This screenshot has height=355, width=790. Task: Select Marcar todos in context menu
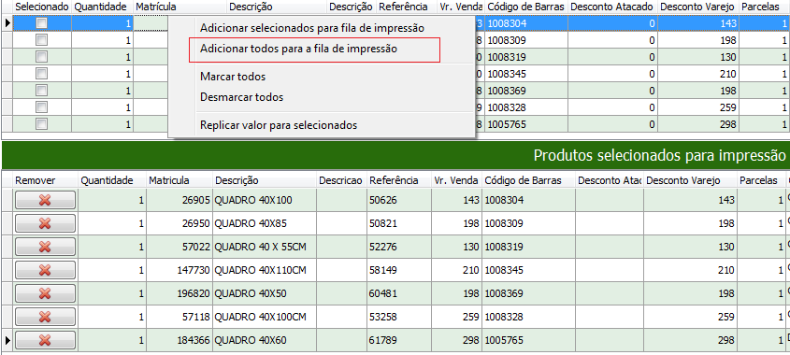(233, 77)
